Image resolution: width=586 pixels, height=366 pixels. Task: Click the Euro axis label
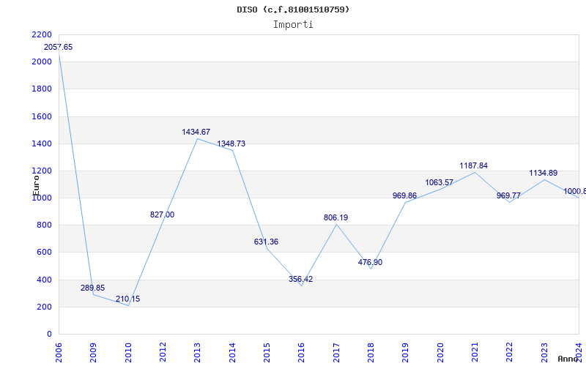coord(36,185)
